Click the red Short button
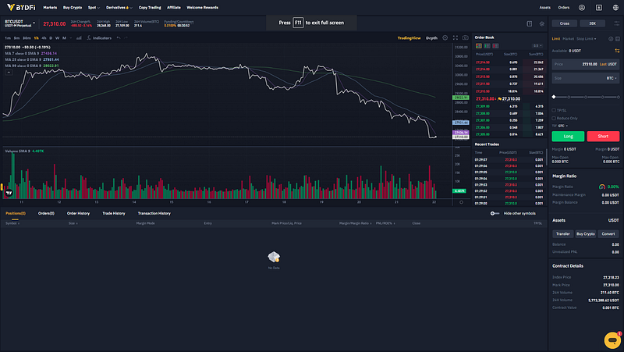 (x=603, y=136)
